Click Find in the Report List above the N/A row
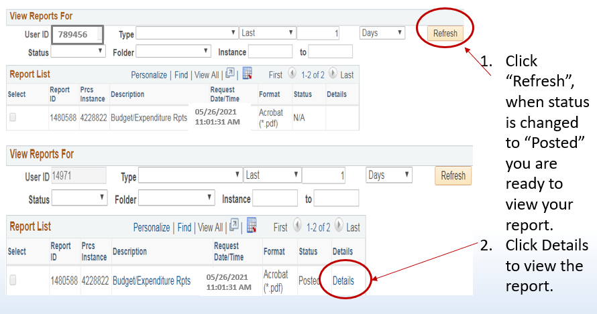Image resolution: width=597 pixels, height=314 pixels. tap(181, 75)
